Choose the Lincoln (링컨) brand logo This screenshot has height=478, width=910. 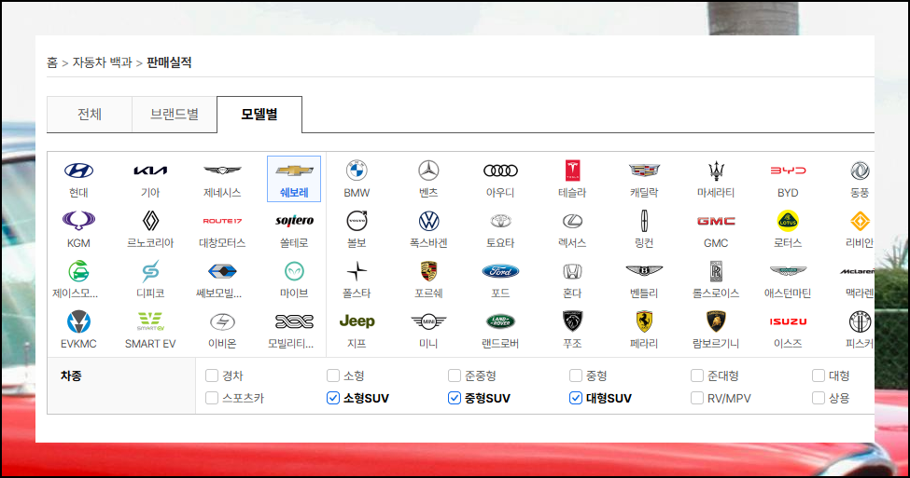tap(644, 221)
